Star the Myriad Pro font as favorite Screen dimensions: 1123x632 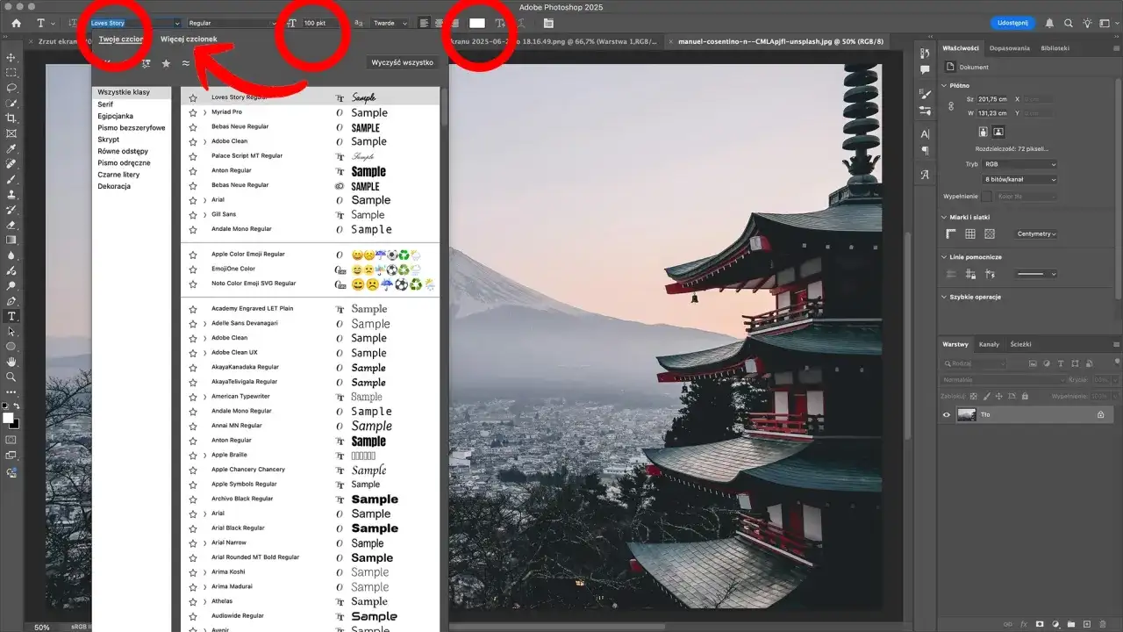click(193, 111)
